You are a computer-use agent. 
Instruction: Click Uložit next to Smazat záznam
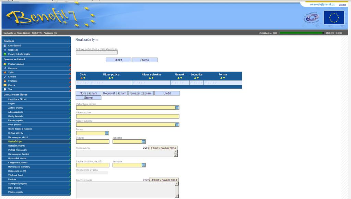tap(167, 93)
